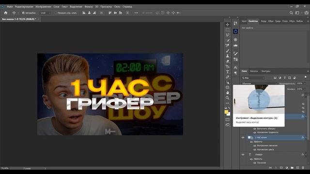The width and height of the screenshot is (310, 174).
Task: Hide the 'Выполнить обводку' effect
Action: 255,129
